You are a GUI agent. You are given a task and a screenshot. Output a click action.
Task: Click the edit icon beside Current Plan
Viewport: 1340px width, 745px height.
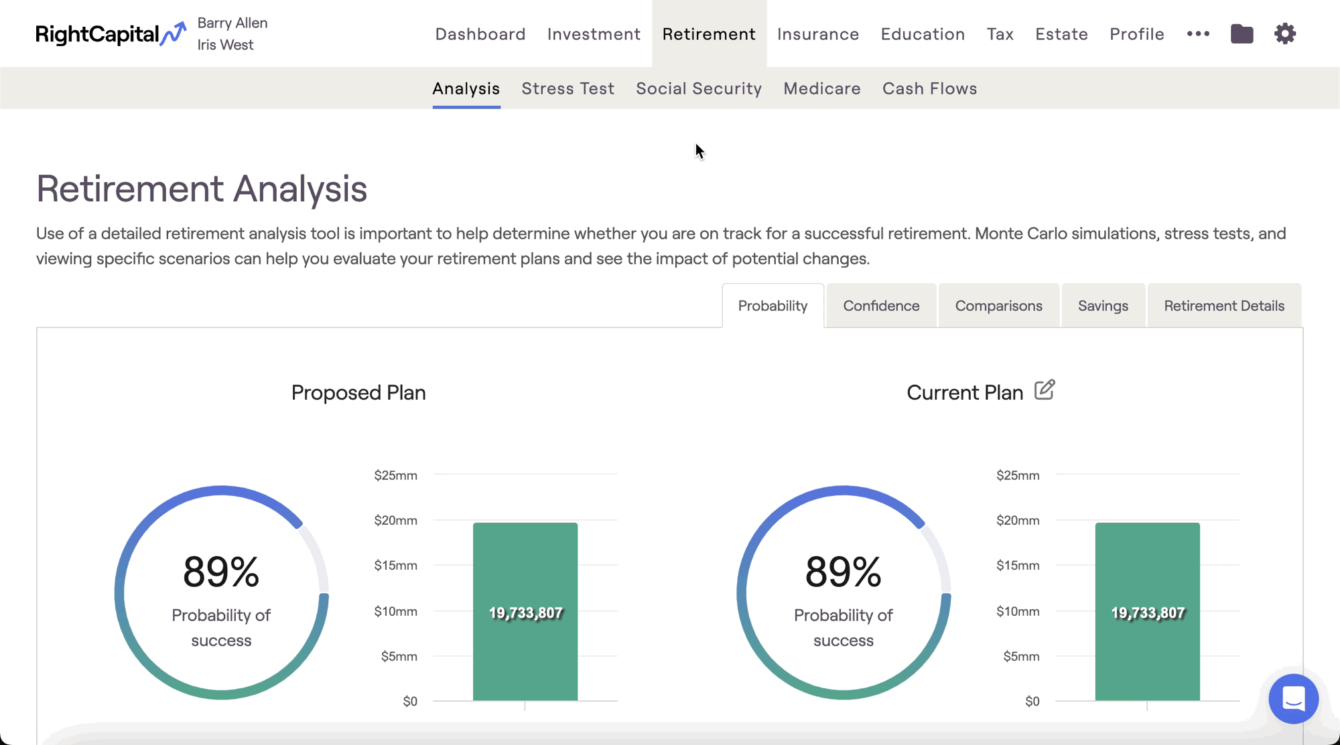point(1044,390)
